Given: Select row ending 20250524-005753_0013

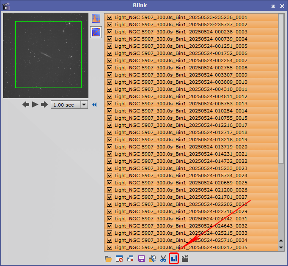Looking at the screenshot, I should click(191, 104).
